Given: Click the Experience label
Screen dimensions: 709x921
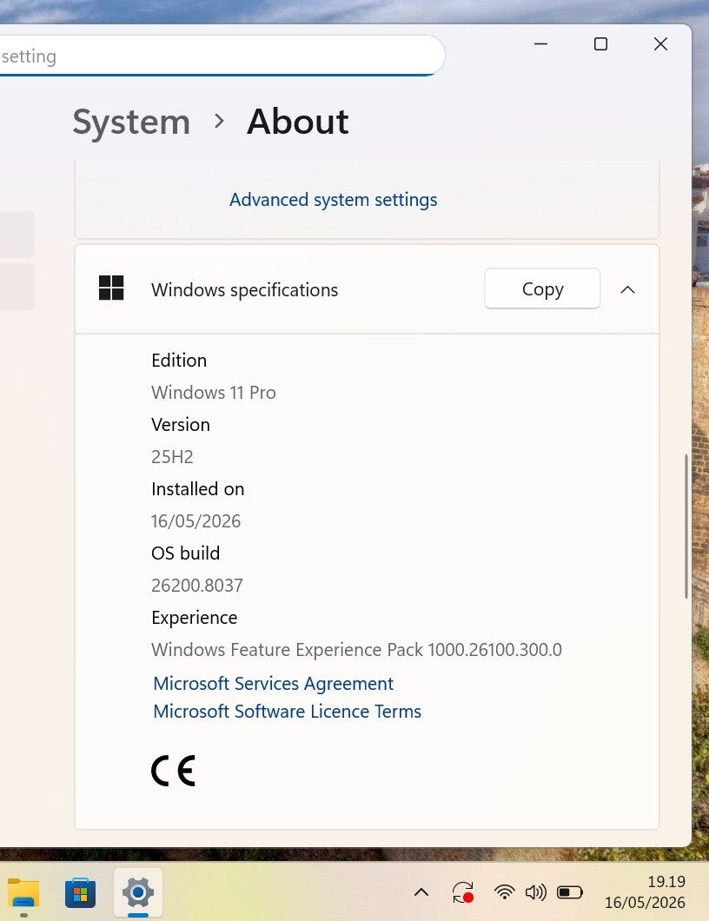Looking at the screenshot, I should point(195,618).
